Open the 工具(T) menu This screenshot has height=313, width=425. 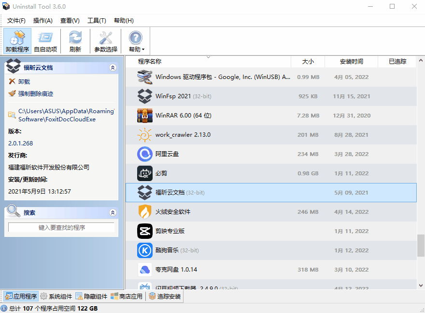pyautogui.click(x=97, y=21)
